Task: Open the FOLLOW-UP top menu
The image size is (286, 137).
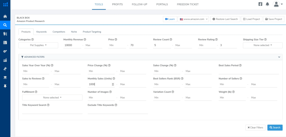Action: pyautogui.click(x=140, y=4)
